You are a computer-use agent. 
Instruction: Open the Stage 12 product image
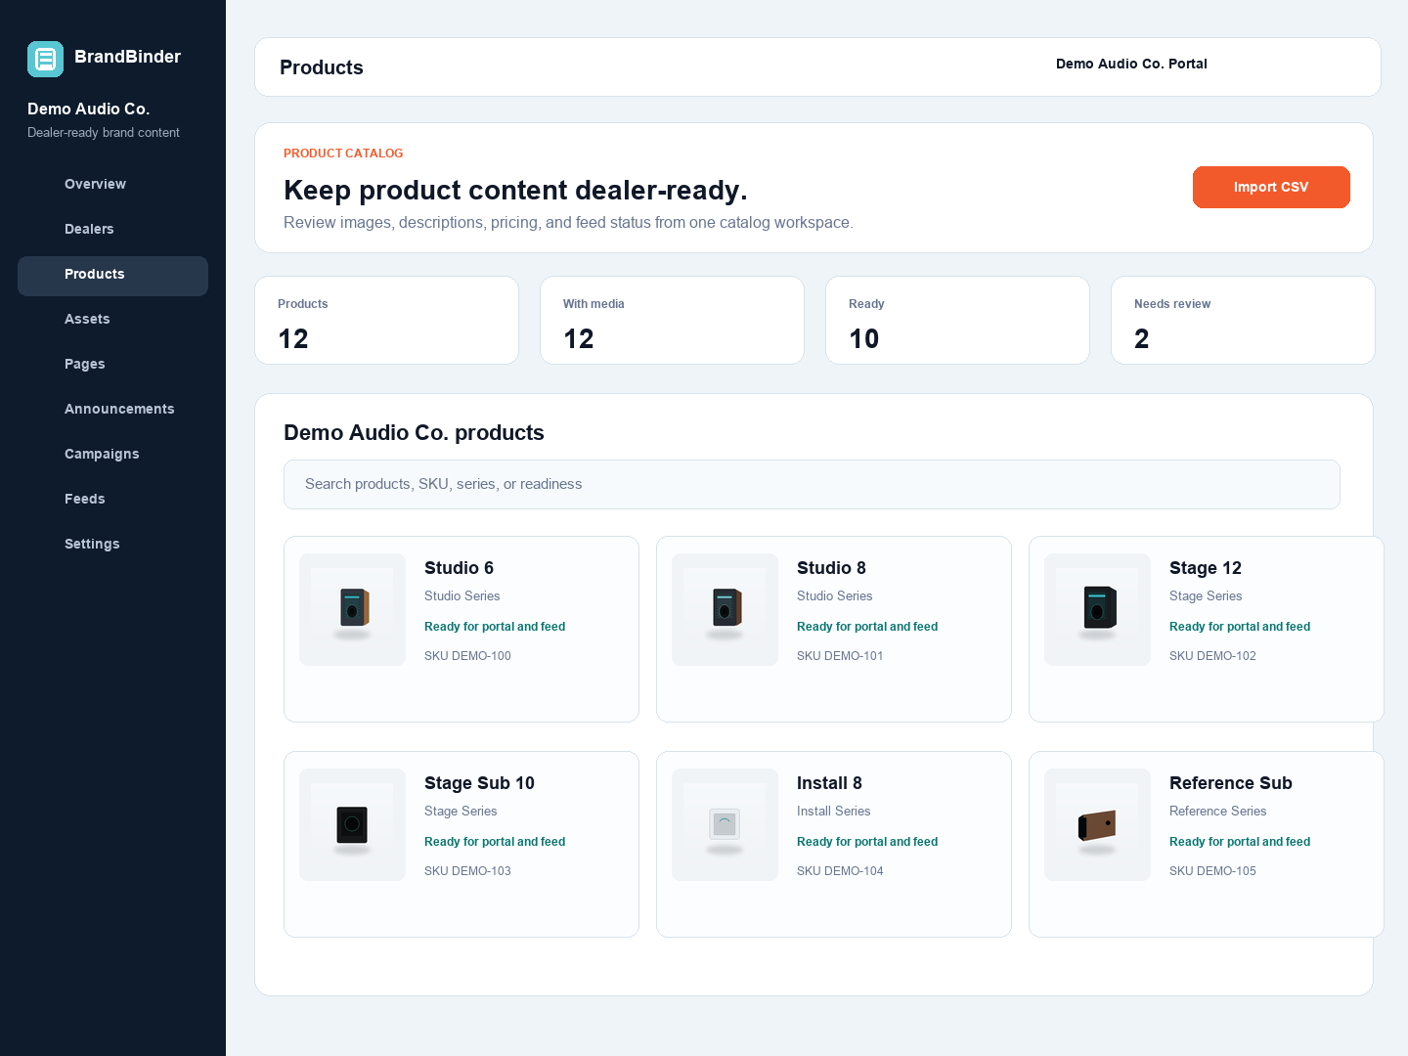[1097, 609]
